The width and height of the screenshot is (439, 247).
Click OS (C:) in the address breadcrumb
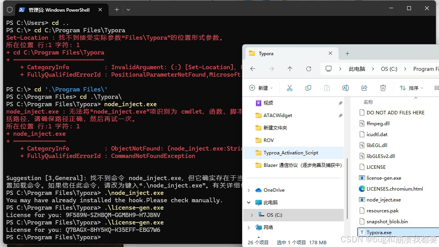coord(389,69)
